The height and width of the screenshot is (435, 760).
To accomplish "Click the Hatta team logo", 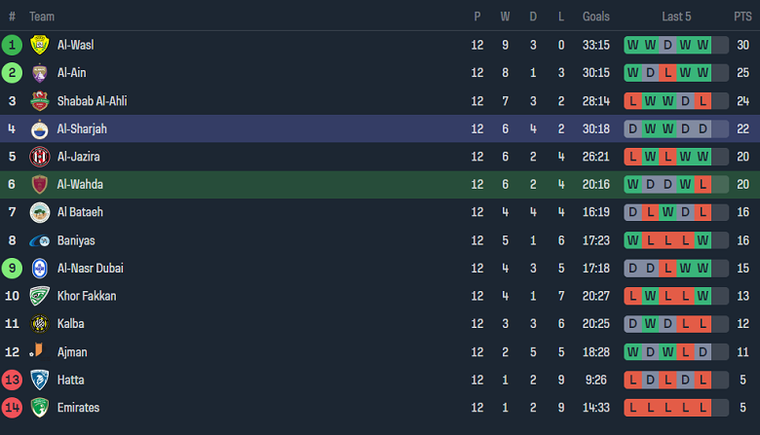I will coord(39,380).
